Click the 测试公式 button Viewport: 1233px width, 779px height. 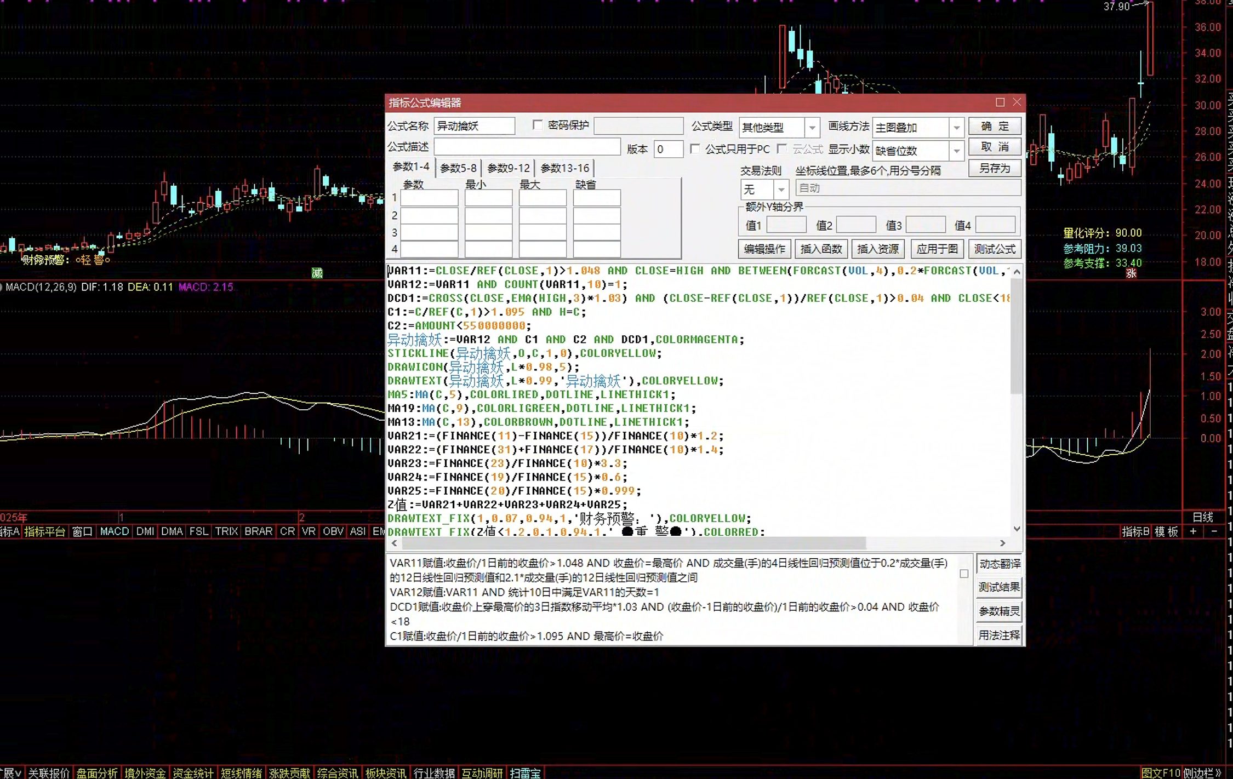995,249
